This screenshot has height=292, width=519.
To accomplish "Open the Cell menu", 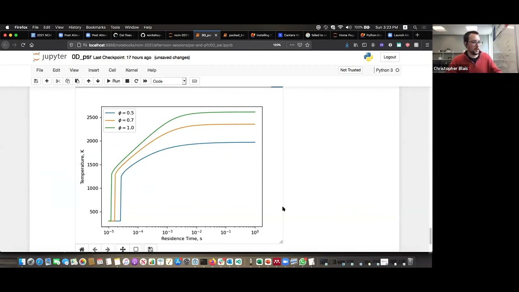I will (112, 70).
